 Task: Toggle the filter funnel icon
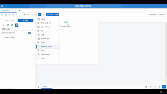tap(40, 15)
